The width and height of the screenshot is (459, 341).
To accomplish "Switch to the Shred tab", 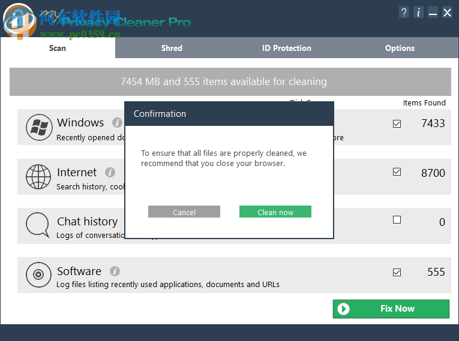I will click(172, 48).
